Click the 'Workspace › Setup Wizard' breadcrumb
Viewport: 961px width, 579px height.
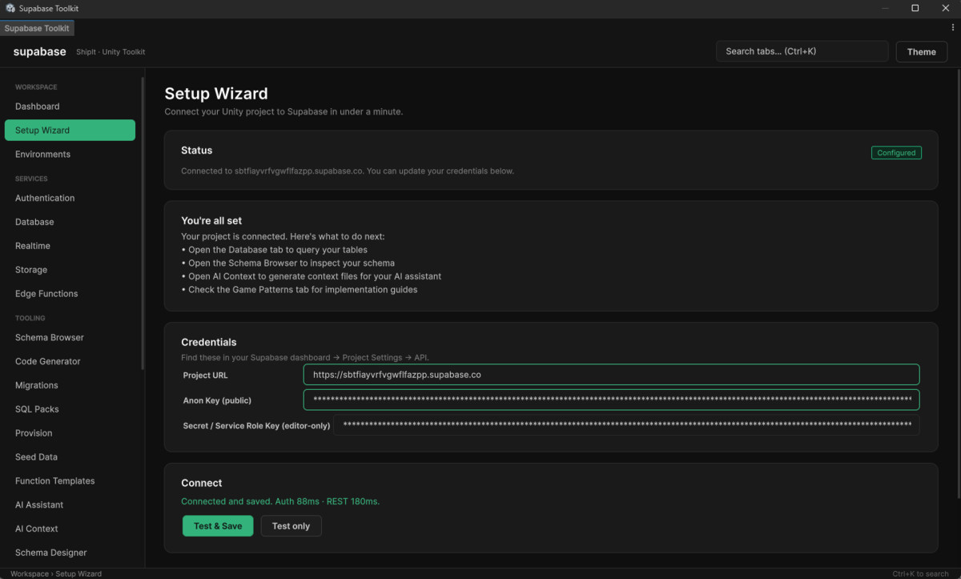coord(56,573)
